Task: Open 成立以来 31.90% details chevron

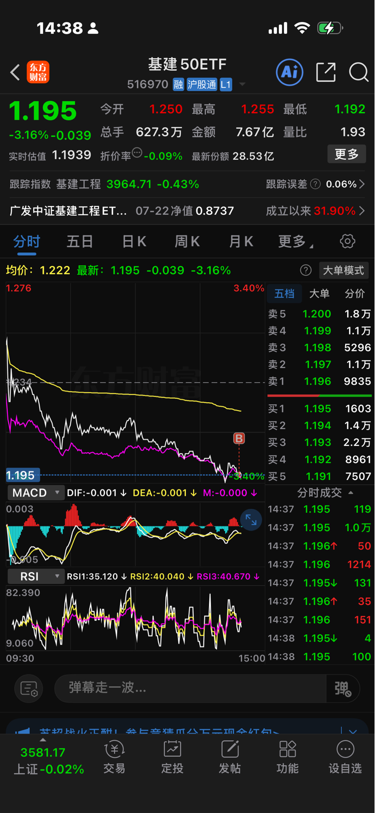Action: click(x=362, y=211)
